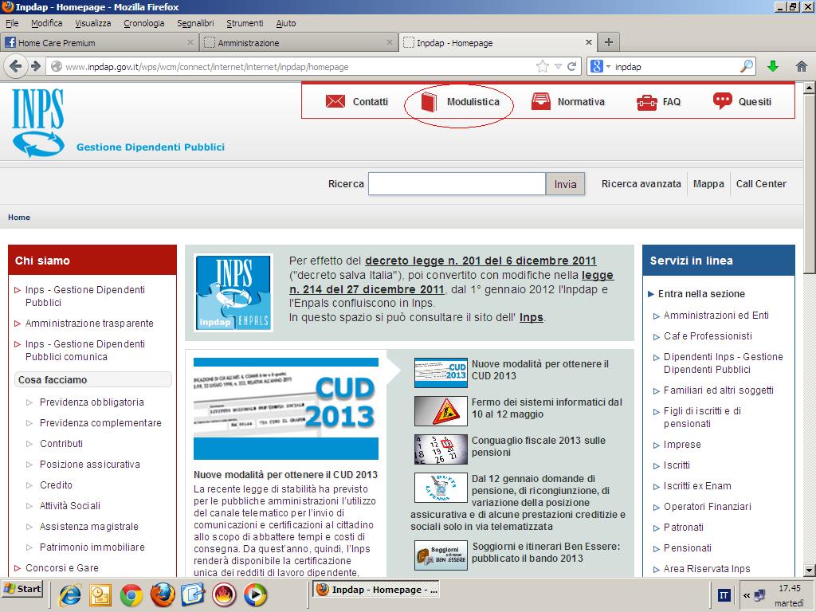This screenshot has height=612, width=816.
Task: Open the Outlook icon in taskbar
Action: 100,594
